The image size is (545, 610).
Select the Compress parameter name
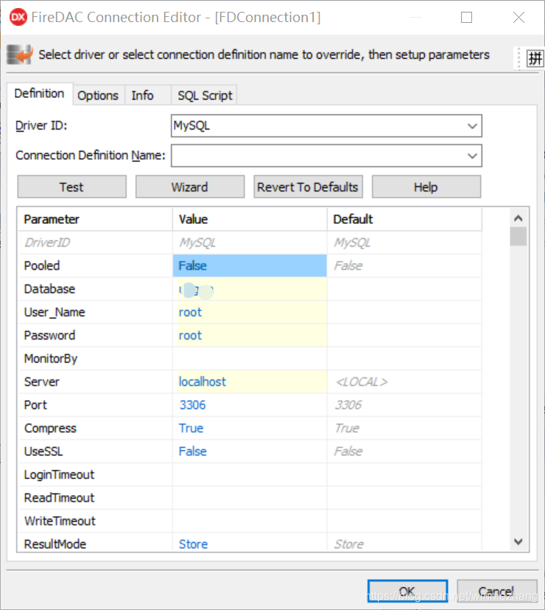(x=50, y=428)
